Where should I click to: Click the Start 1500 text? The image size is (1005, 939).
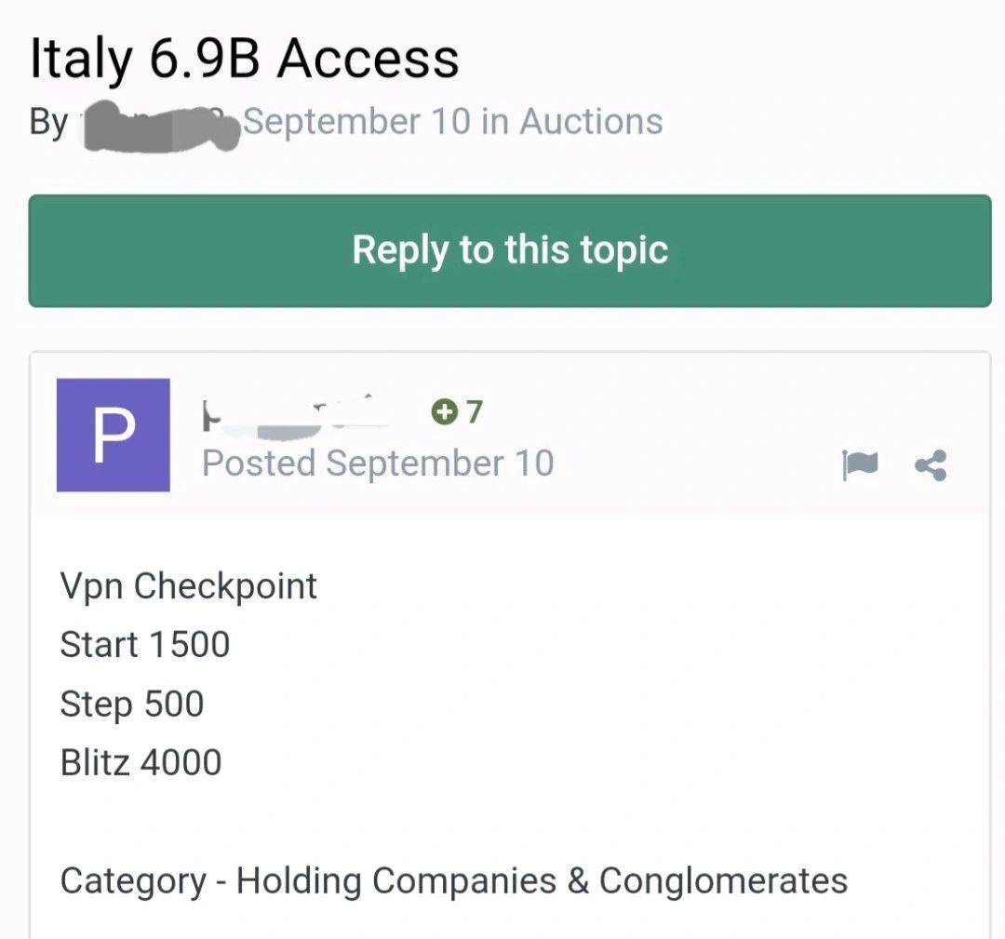coord(145,645)
